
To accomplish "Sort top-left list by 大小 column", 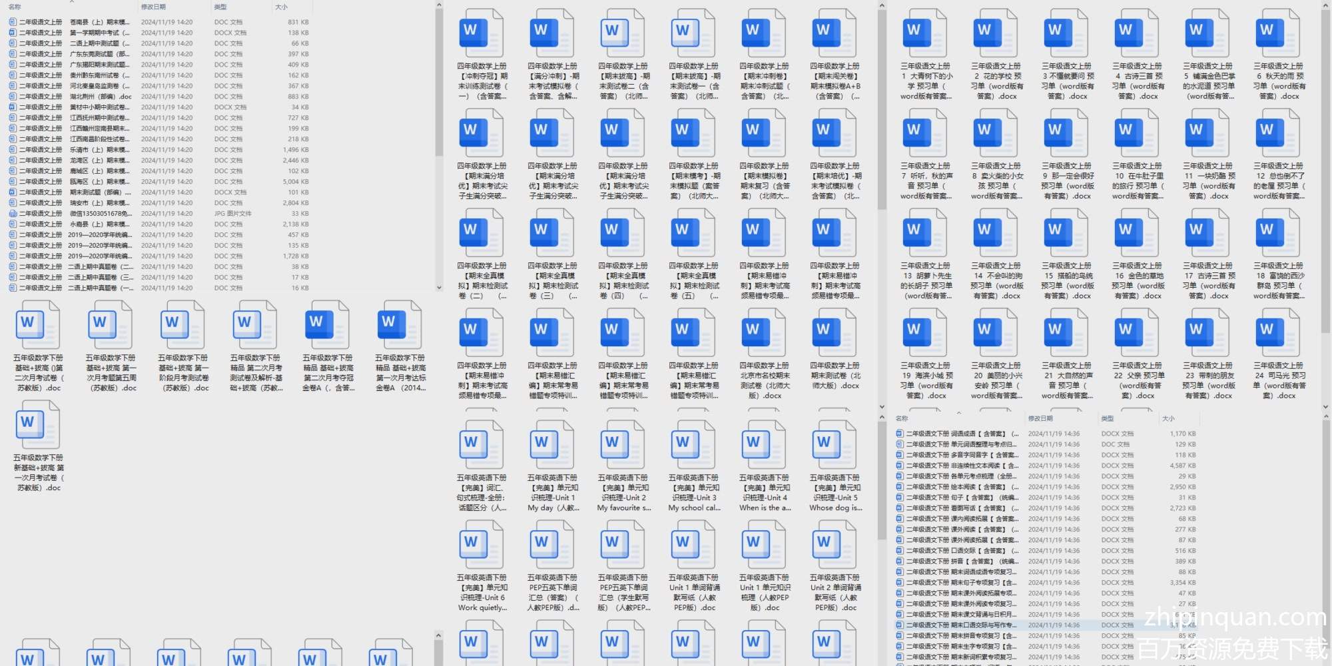I will pyautogui.click(x=281, y=7).
